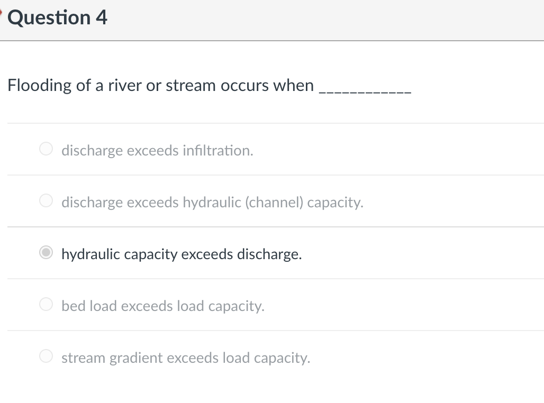Click the selected 'hydraulic capacity exceeds discharge' radio
Viewport: 544px width, 403px height.
click(x=47, y=253)
